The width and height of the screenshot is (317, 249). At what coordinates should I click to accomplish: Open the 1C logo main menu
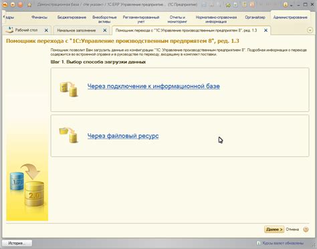5,5
